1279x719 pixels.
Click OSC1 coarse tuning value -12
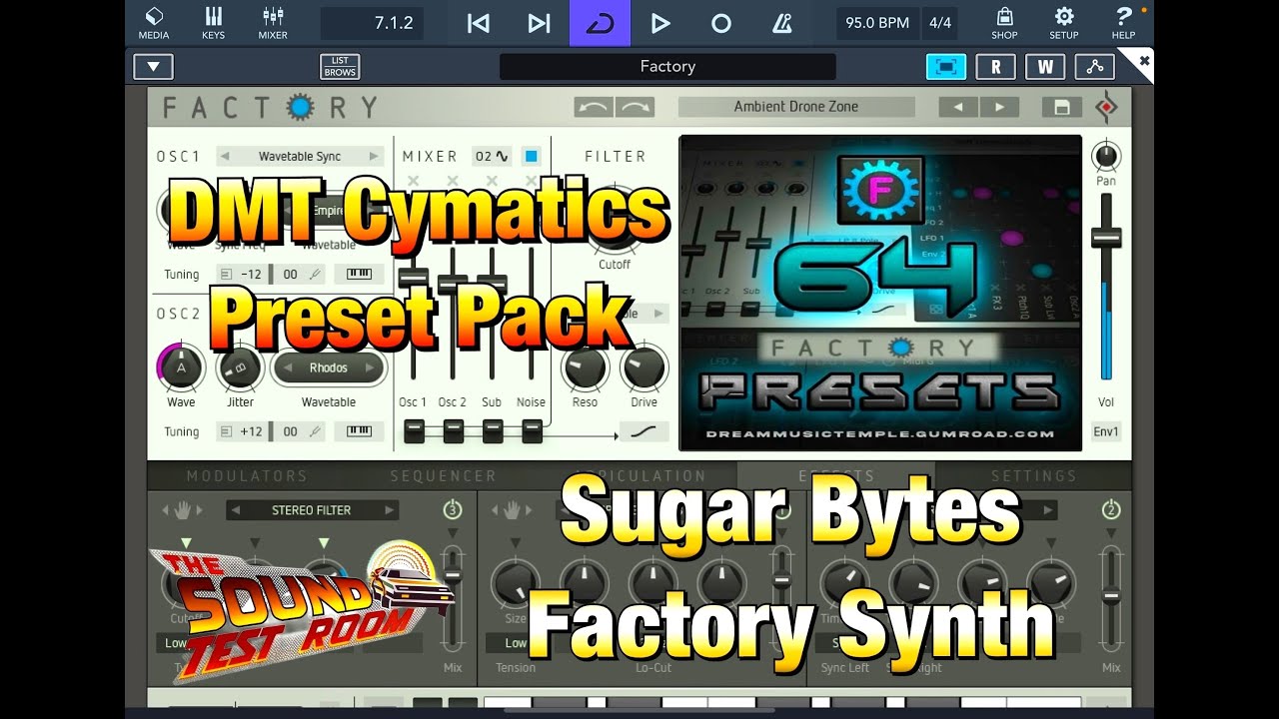point(251,275)
